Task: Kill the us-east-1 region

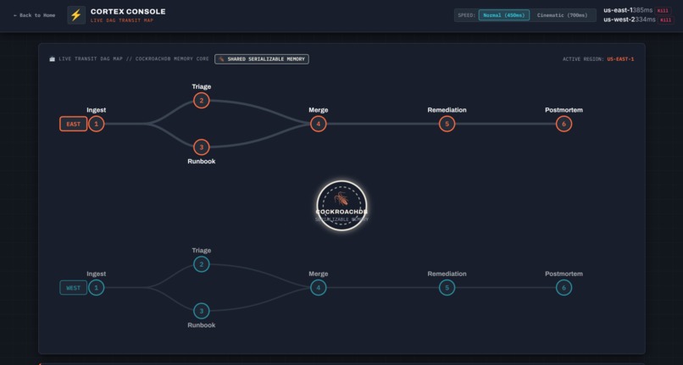Action: point(663,10)
